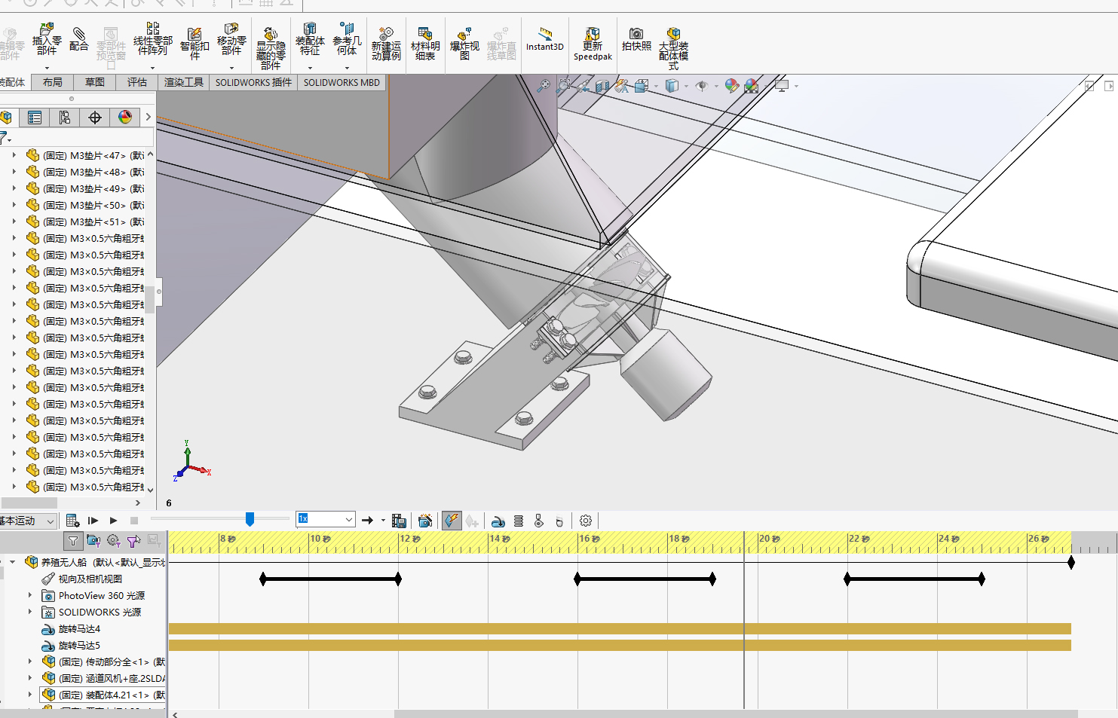This screenshot has height=718, width=1118.
Task: Click the Smart Fasteners (智能扣件) tool
Action: pos(195,44)
